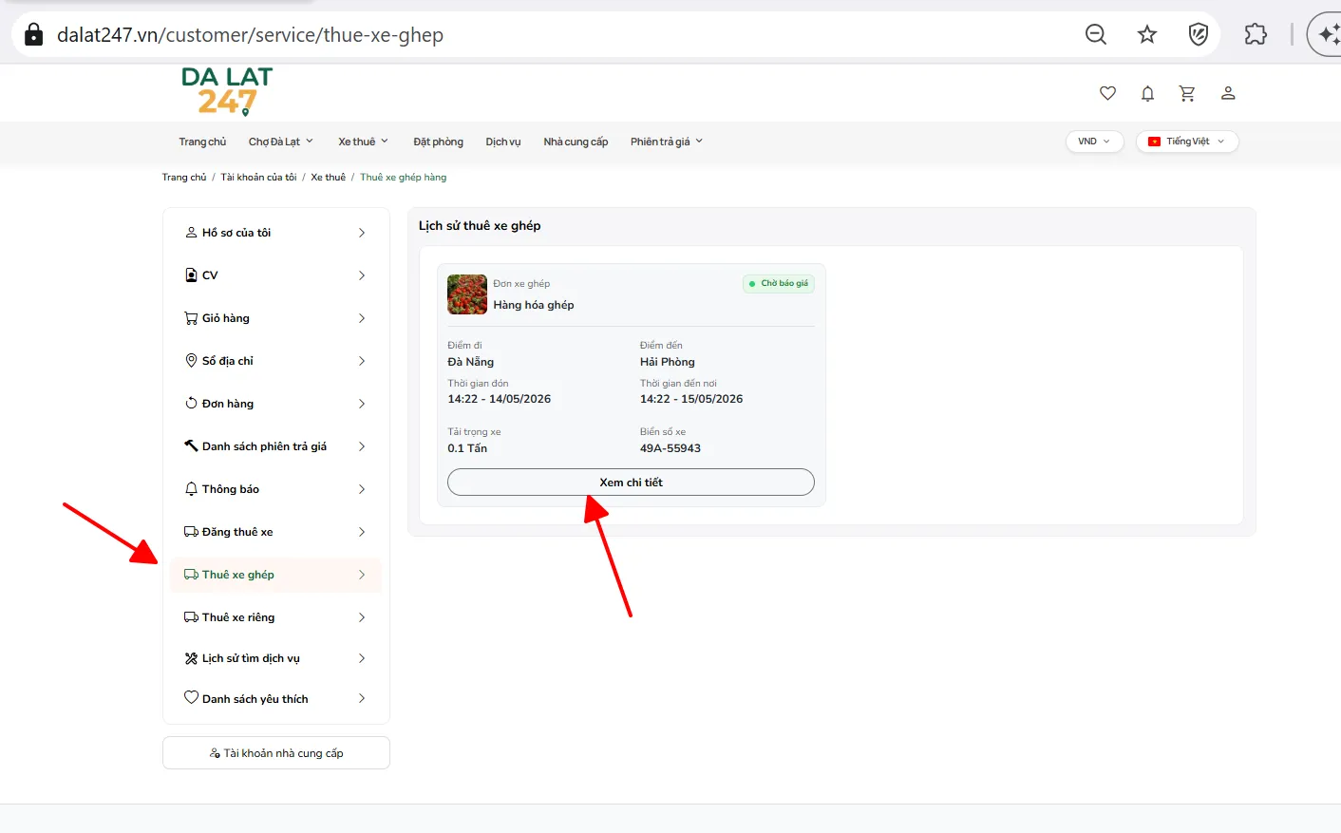Viewport: 1341px width, 833px height.
Task: Click the Xem chi tiết button
Action: [x=631, y=483]
